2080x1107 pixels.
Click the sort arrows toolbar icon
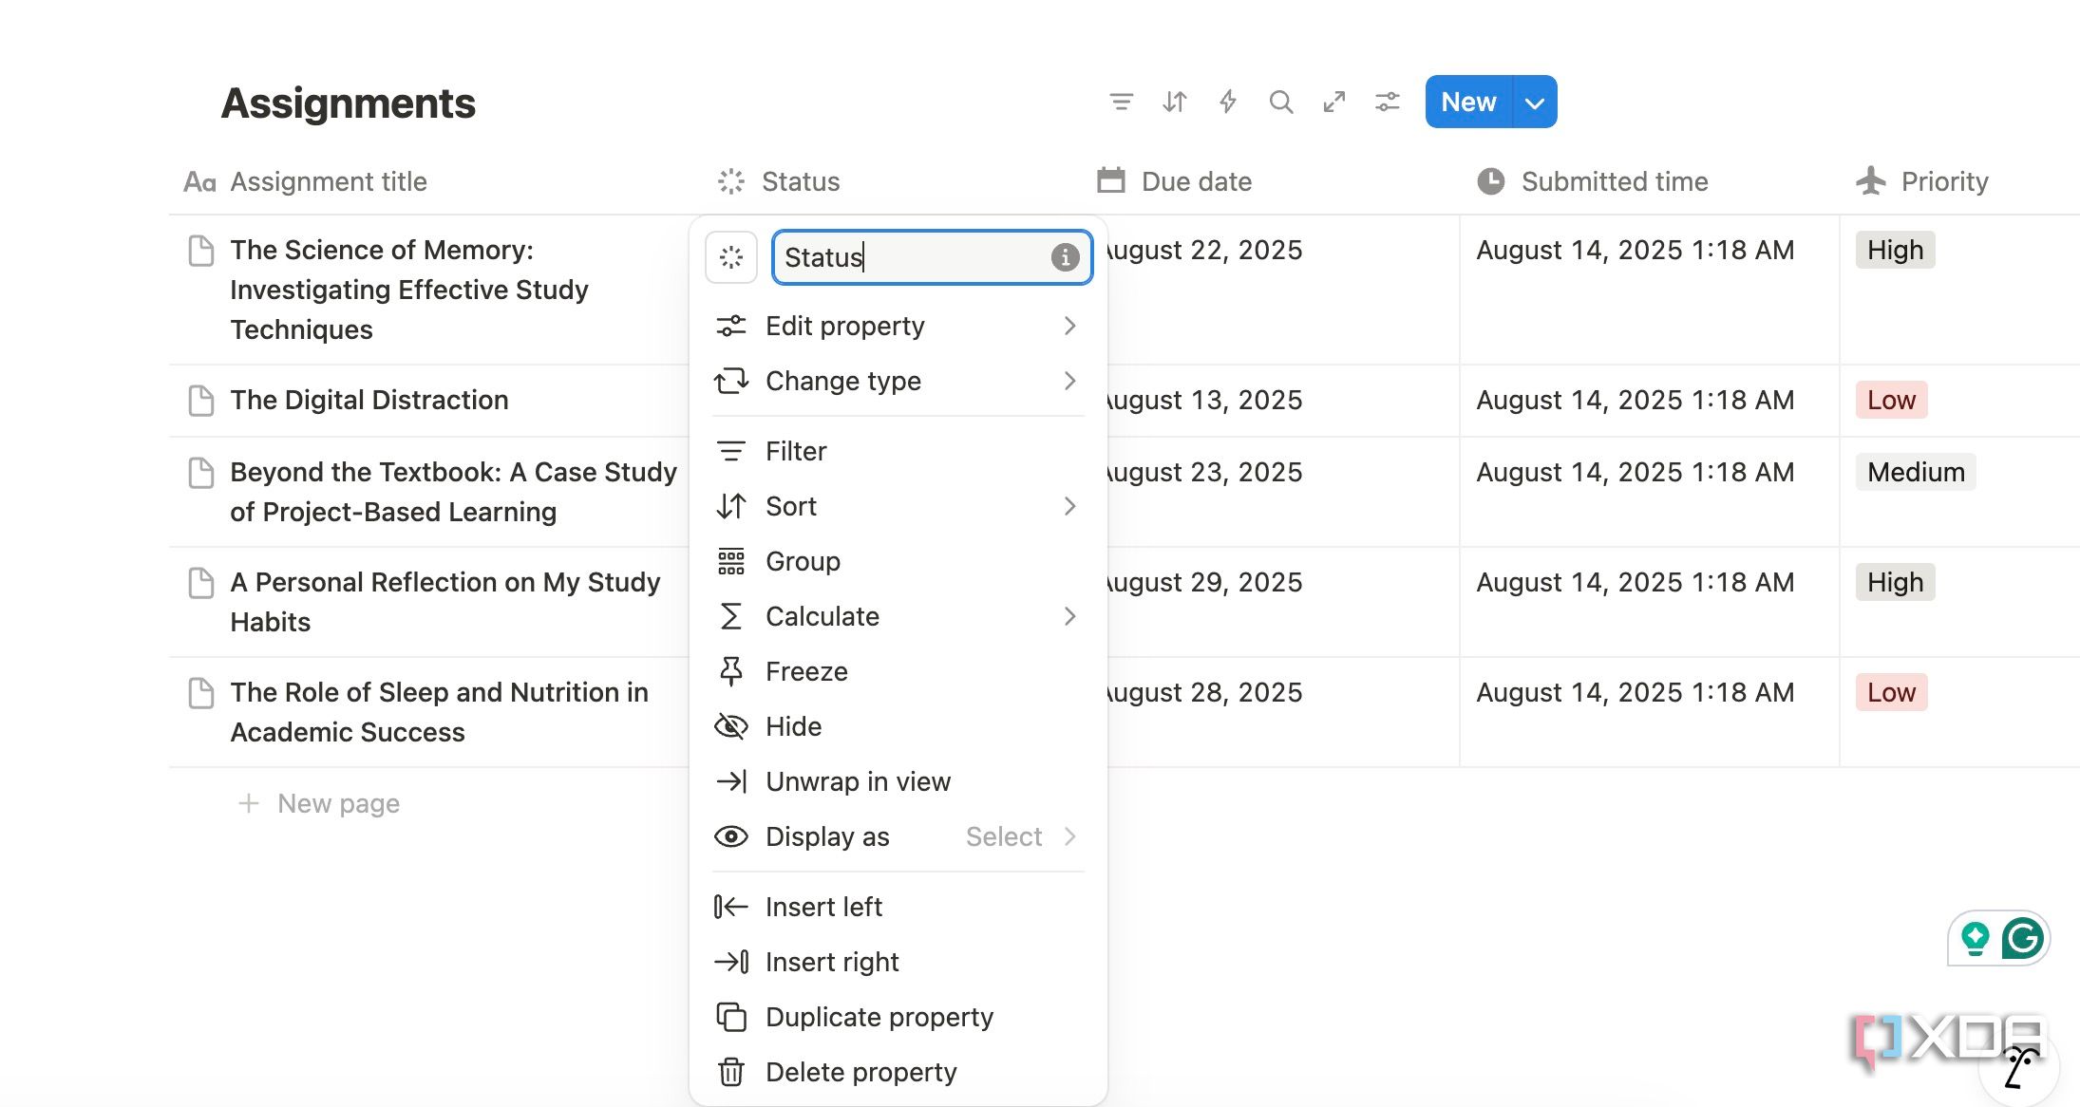coord(1175,102)
